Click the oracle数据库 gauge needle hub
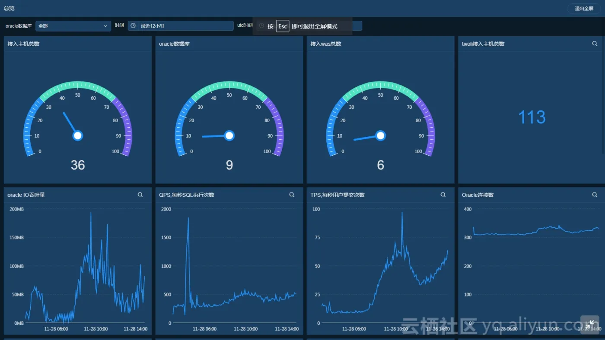Image resolution: width=605 pixels, height=340 pixels. click(229, 136)
